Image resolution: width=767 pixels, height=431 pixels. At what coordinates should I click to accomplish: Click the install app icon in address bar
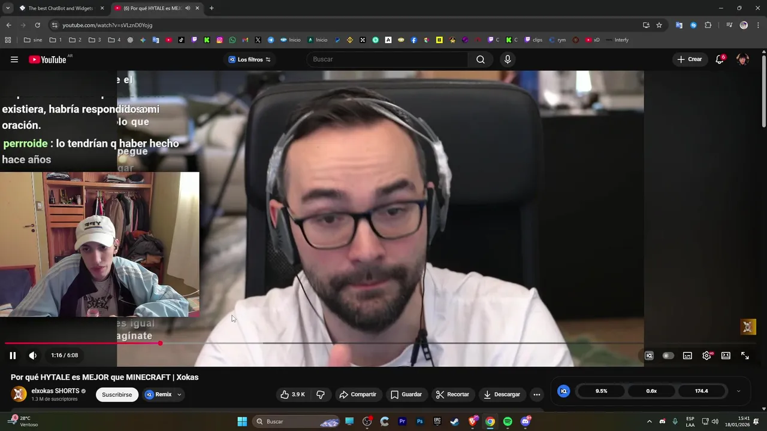pyautogui.click(x=646, y=25)
